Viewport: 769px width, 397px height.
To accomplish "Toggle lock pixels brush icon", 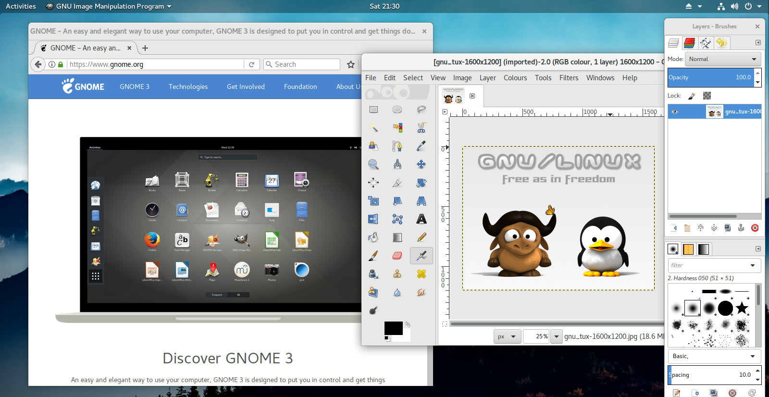I will (692, 96).
